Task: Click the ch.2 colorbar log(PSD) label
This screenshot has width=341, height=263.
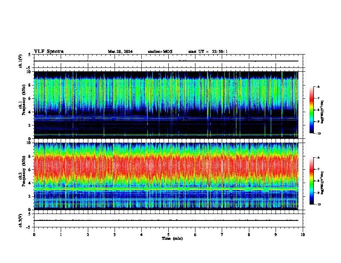Action: (x=323, y=182)
